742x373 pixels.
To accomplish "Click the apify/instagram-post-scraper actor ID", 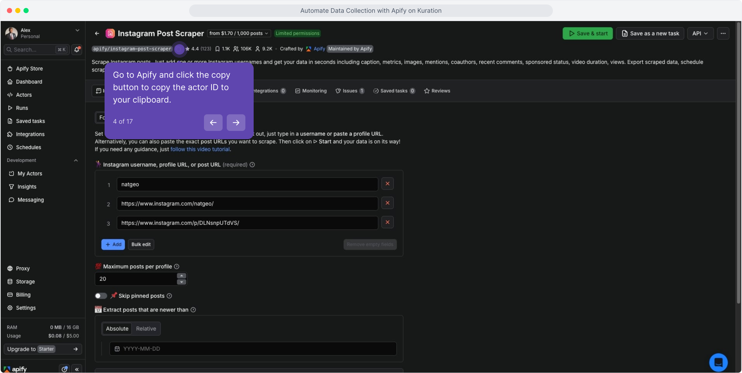I will pyautogui.click(x=132, y=49).
